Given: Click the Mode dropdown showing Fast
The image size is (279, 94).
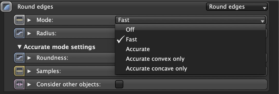Looking at the screenshot, I should pos(190,20).
